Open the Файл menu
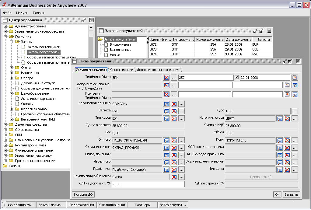The image size is (311, 210). point(7,13)
